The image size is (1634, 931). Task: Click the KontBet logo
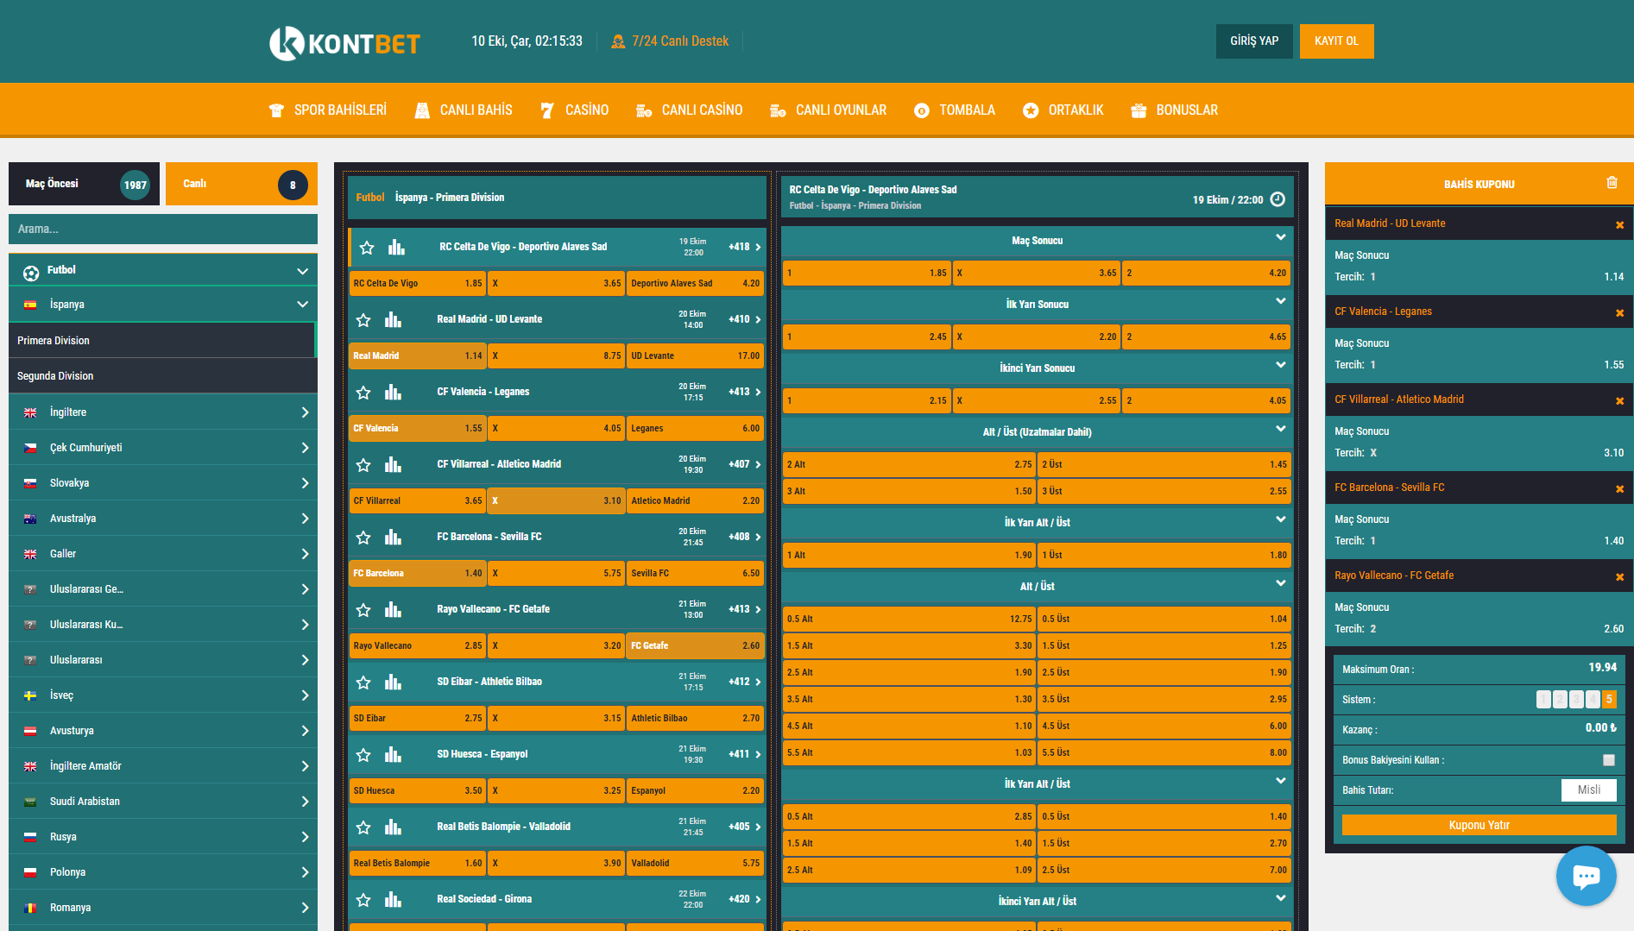[344, 42]
